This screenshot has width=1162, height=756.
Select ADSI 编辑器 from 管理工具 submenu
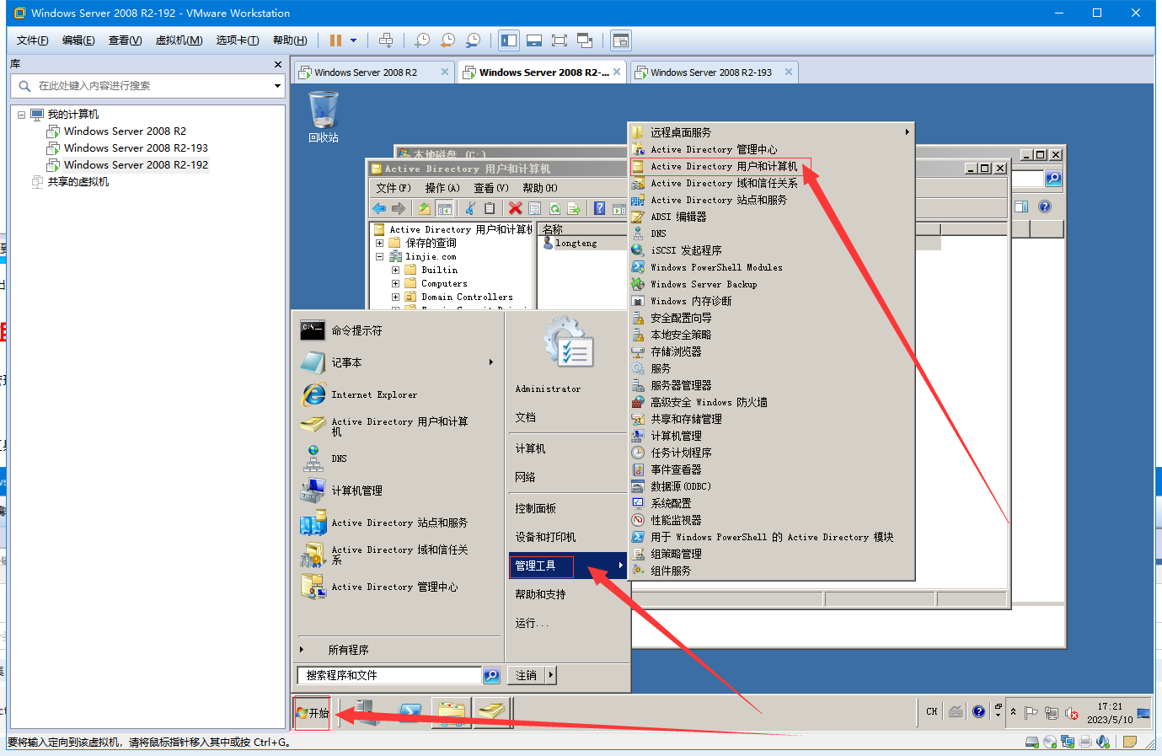point(771,217)
